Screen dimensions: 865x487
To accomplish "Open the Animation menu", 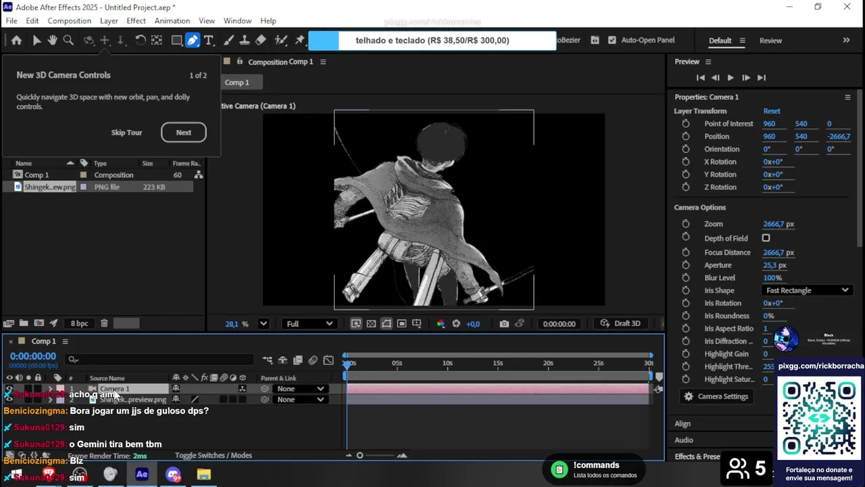I will point(172,21).
